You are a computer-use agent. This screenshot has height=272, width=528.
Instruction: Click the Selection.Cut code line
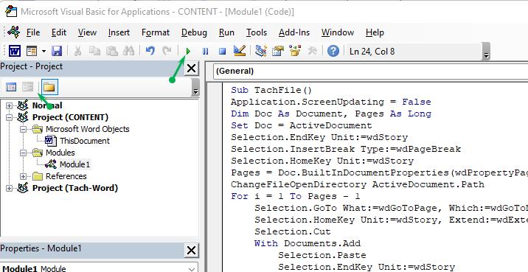293,231
